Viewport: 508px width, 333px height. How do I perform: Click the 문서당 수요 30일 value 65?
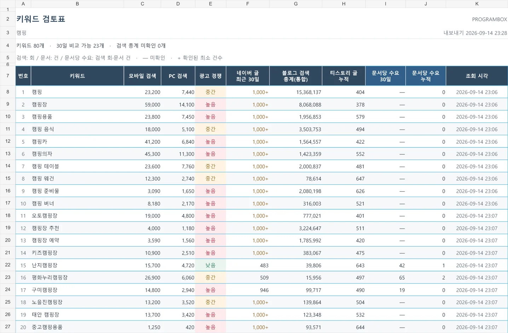pyautogui.click(x=402, y=278)
